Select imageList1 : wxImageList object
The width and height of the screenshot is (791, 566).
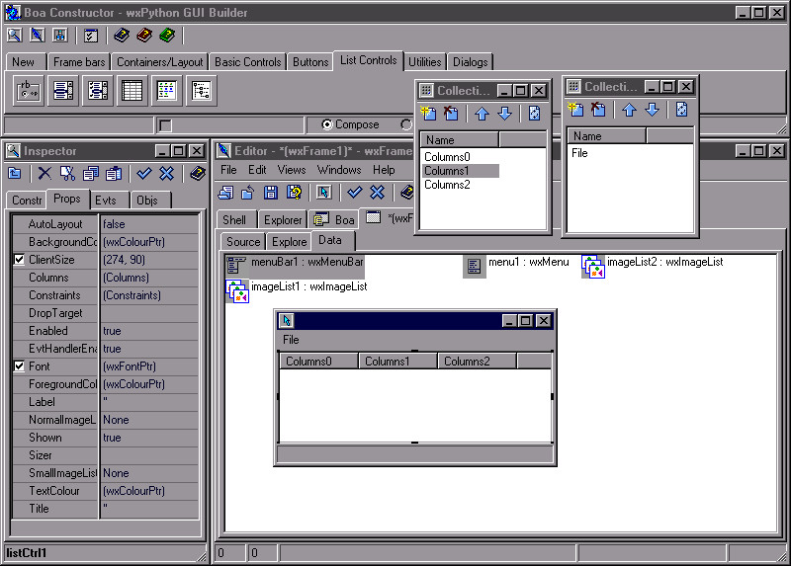(x=297, y=290)
